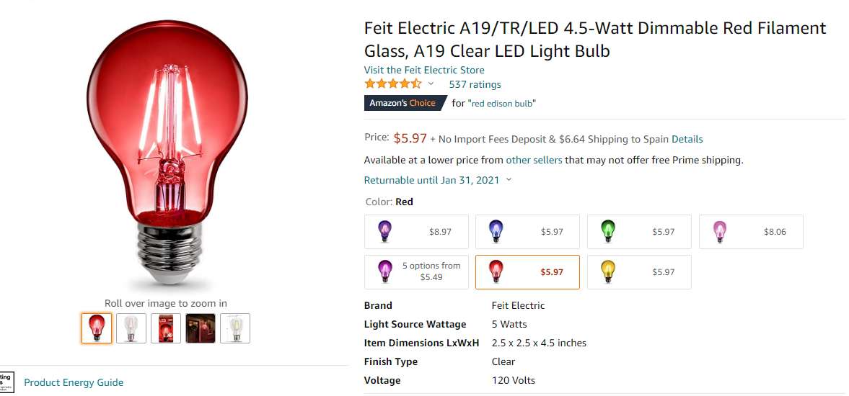Image resolution: width=849 pixels, height=396 pixels.
Task: Select the blue bulb color option
Action: coord(527,232)
